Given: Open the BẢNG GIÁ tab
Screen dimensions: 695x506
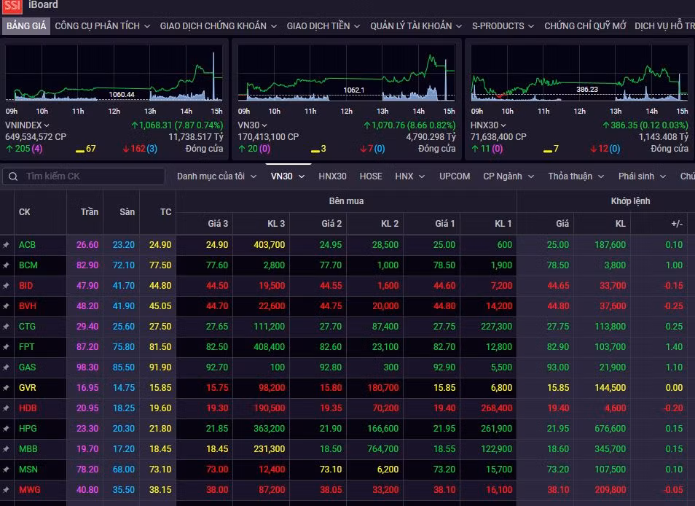Looking at the screenshot, I should pos(26,26).
